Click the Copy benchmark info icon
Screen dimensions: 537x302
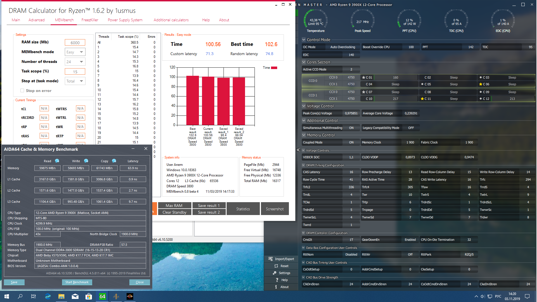tap(114, 161)
